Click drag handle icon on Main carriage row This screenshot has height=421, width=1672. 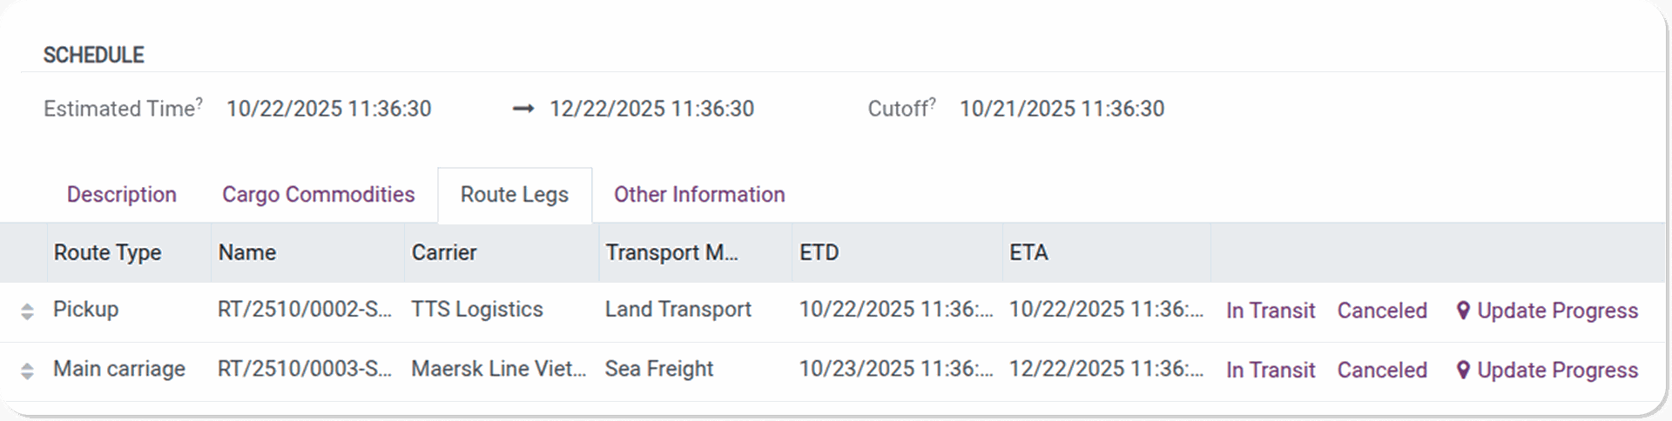27,371
